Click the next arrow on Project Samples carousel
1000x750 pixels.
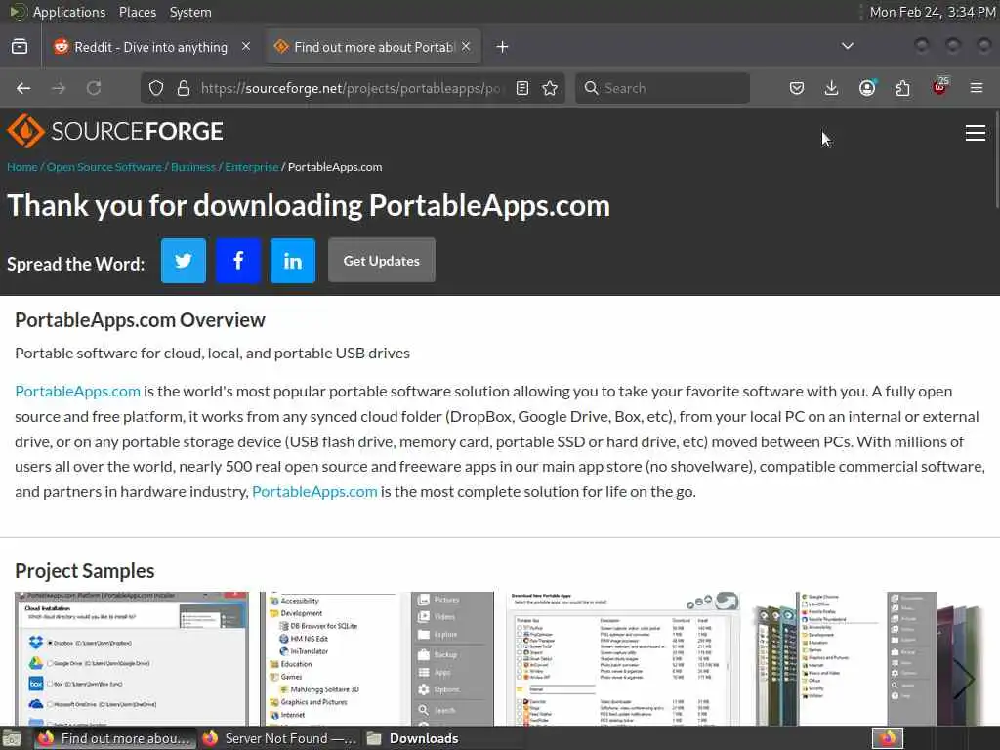point(964,679)
